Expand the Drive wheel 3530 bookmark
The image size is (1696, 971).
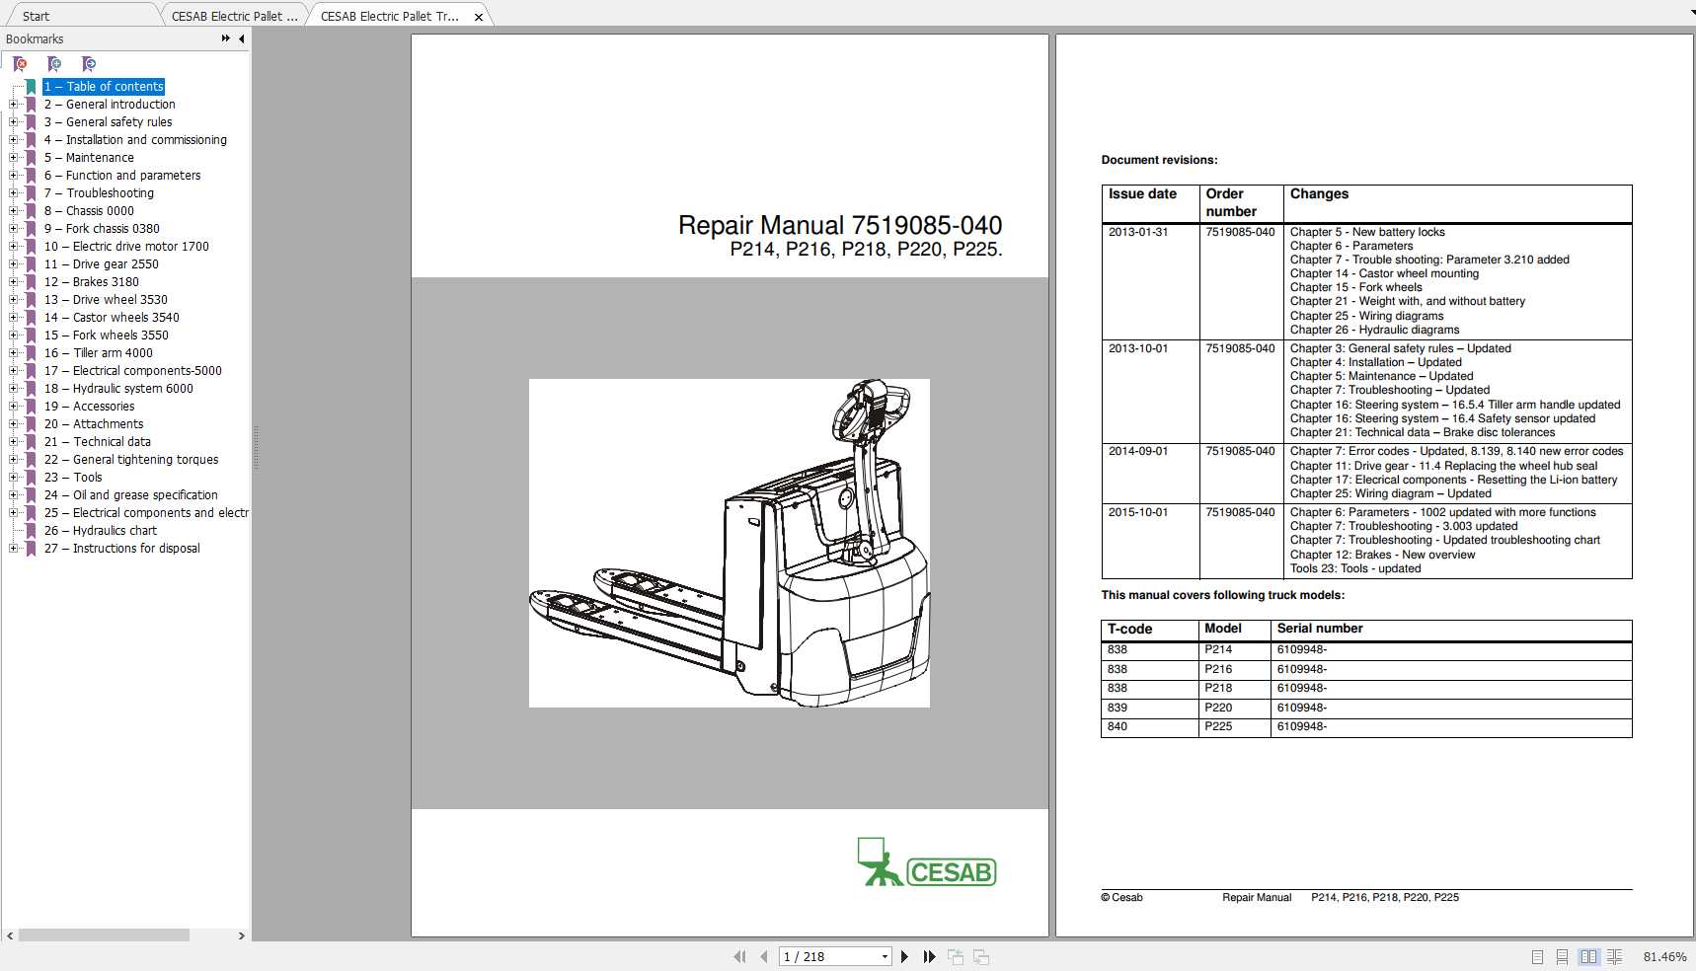(x=14, y=300)
